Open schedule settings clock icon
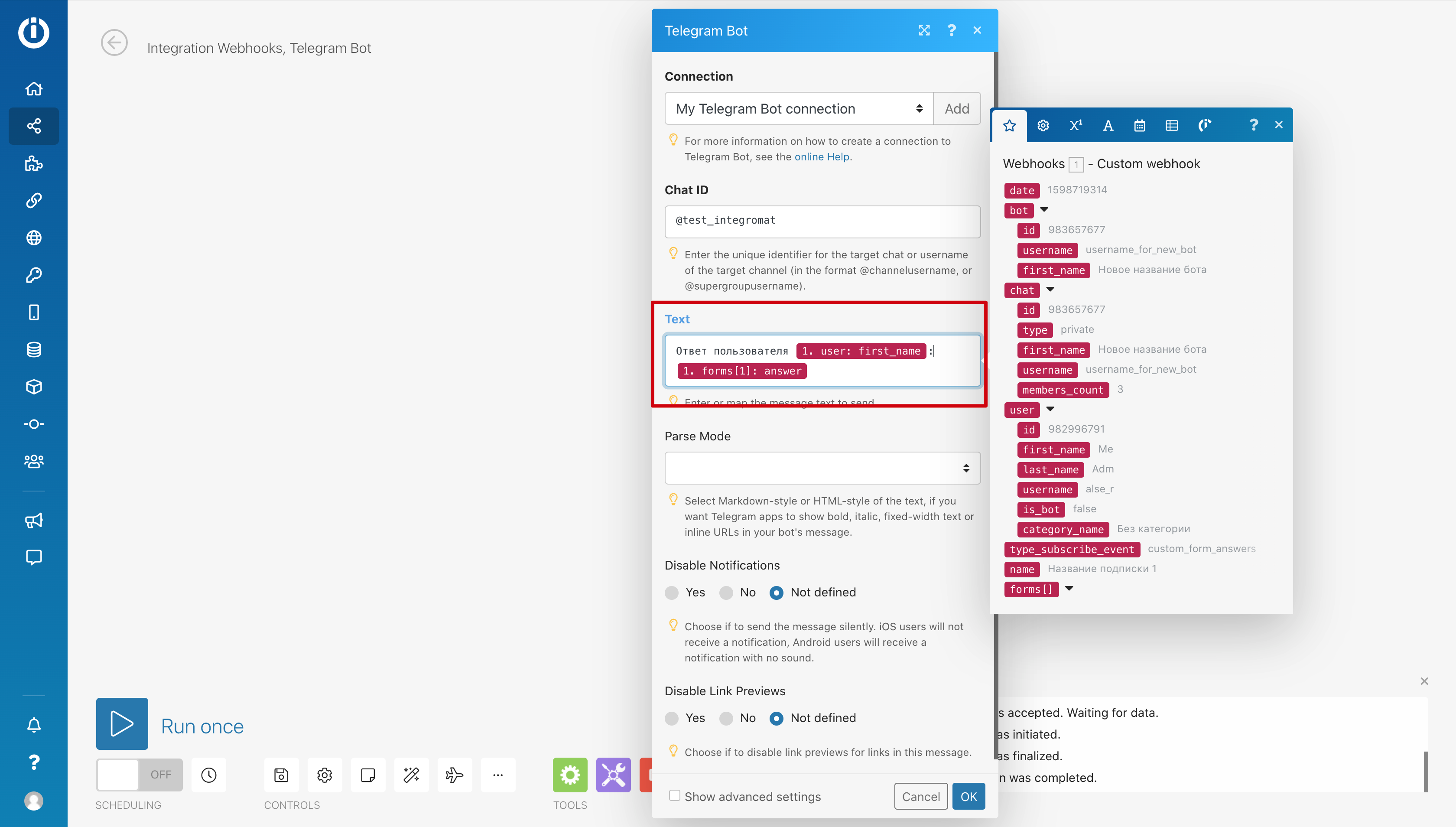 pyautogui.click(x=209, y=775)
